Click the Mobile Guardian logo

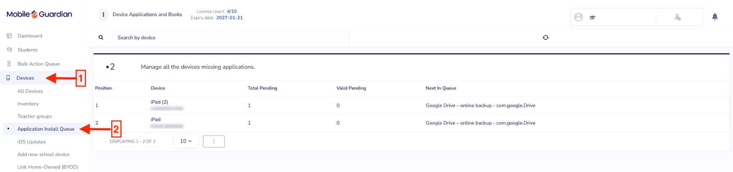pos(39,14)
